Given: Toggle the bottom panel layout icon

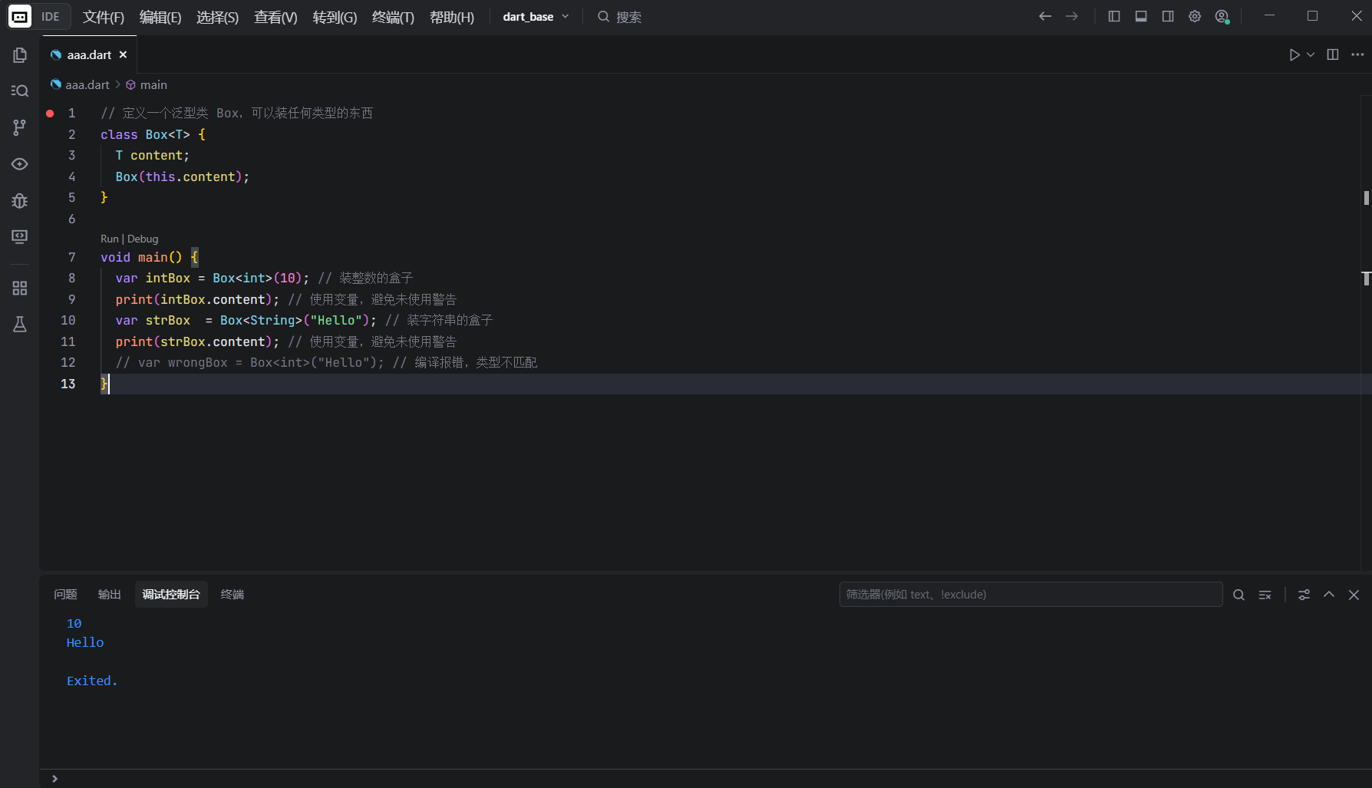Looking at the screenshot, I should [x=1141, y=16].
